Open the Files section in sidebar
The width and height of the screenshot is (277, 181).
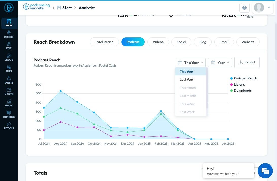[x=9, y=69]
